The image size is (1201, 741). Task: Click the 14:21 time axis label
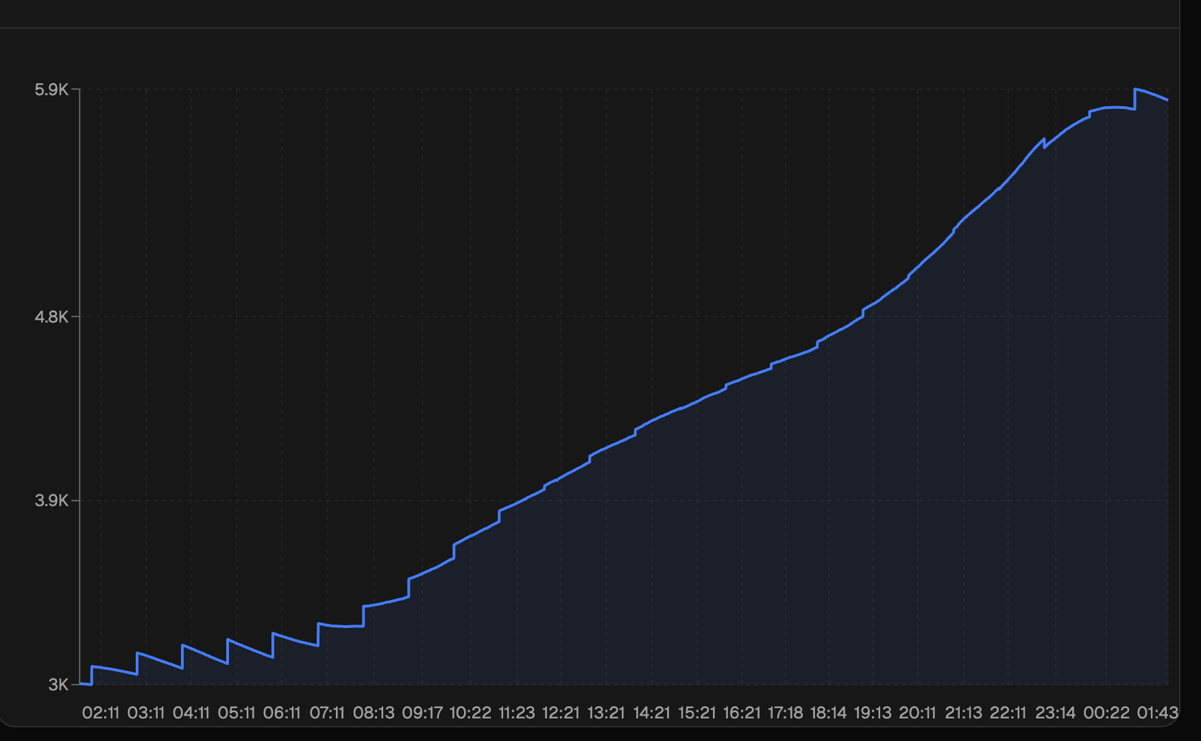point(651,713)
